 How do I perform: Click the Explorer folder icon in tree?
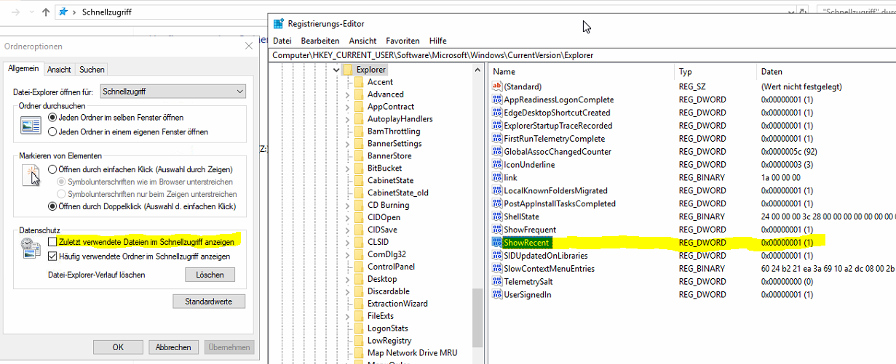(347, 70)
